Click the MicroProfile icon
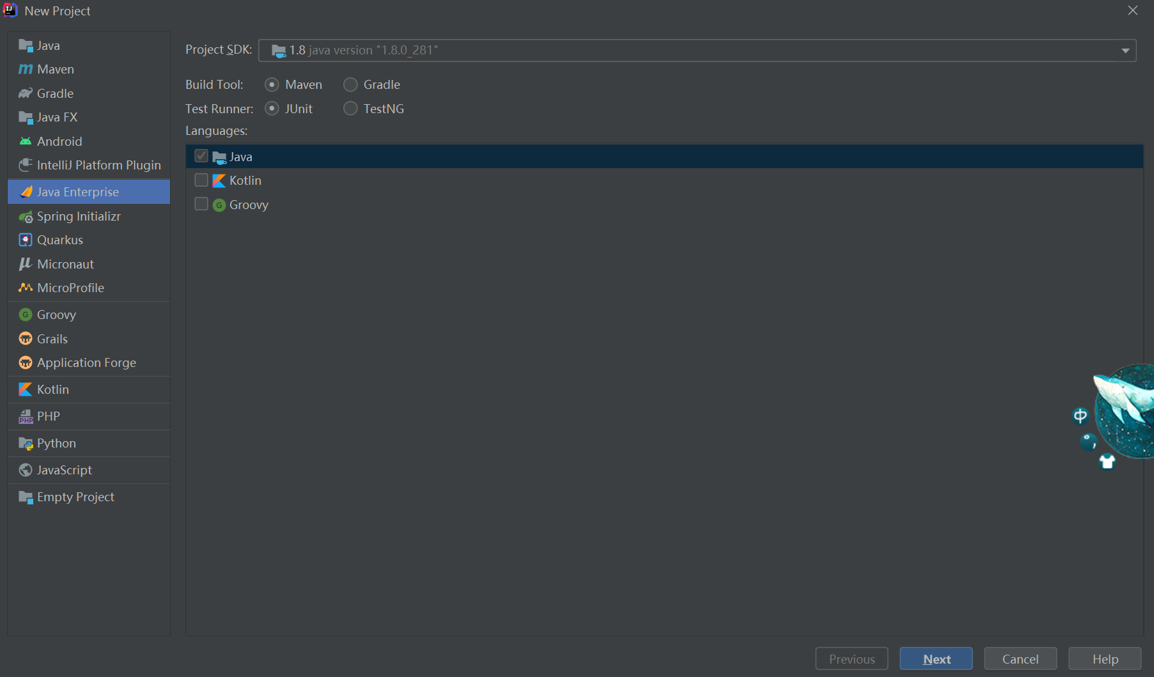1154x677 pixels. pyautogui.click(x=26, y=288)
